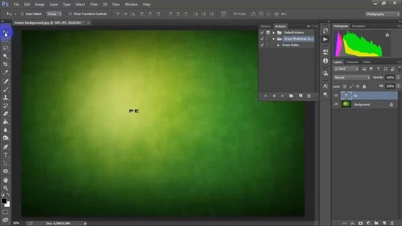Toggle Quick Mask mode icon
This screenshot has width=402, height=226.
tap(6, 212)
